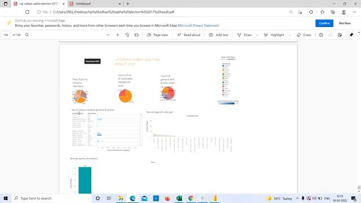Start Read aloud

[x=188, y=35]
